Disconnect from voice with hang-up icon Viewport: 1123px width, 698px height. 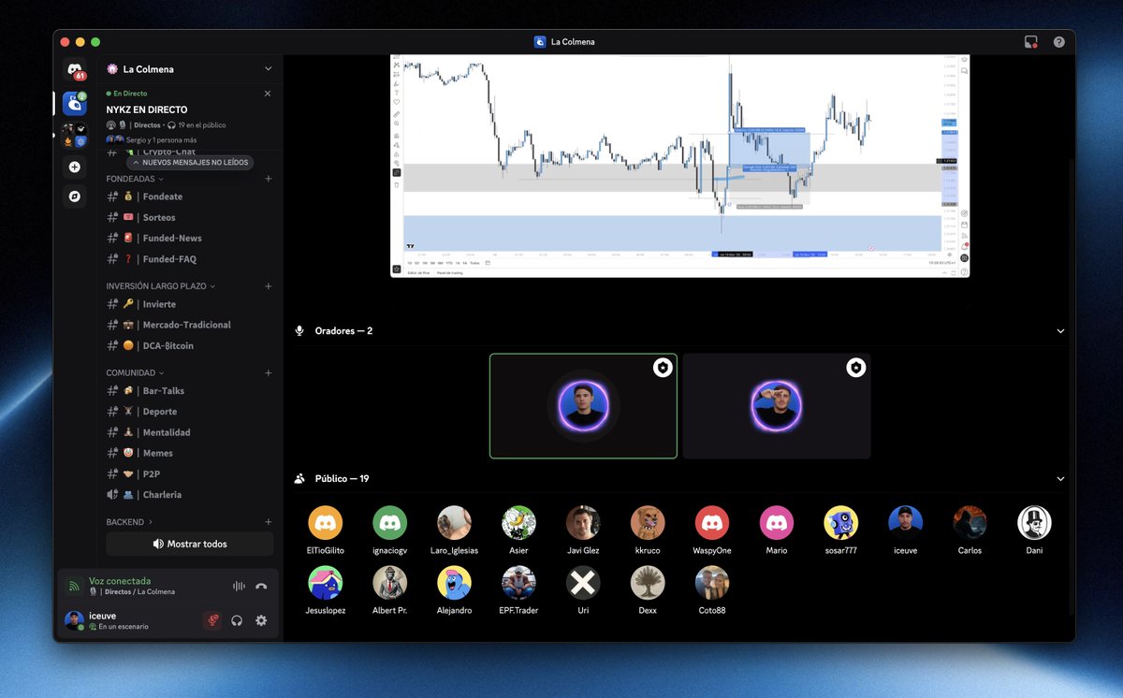coord(261,587)
